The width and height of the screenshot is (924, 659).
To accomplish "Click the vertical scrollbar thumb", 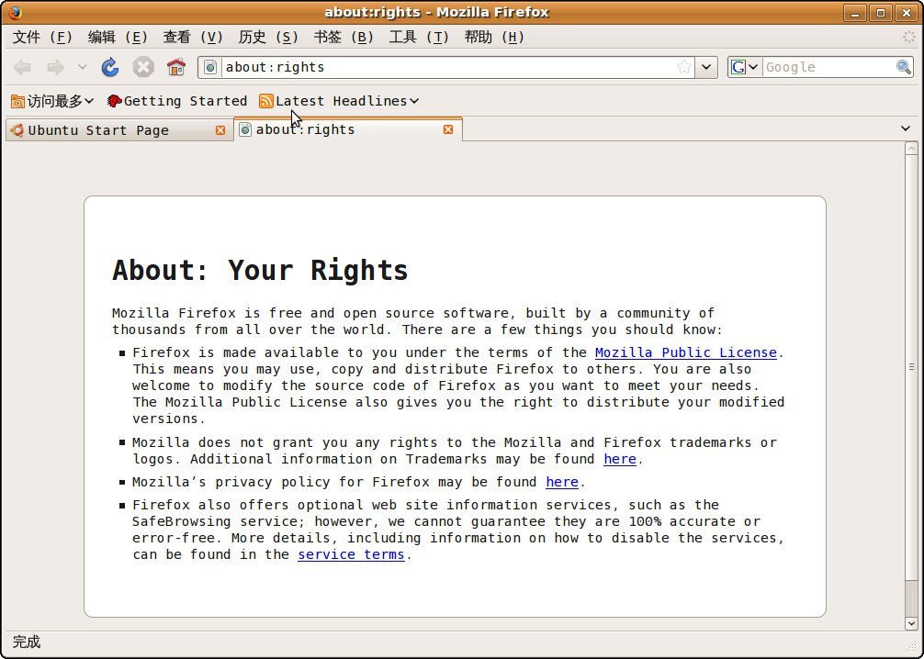I will (912, 367).
